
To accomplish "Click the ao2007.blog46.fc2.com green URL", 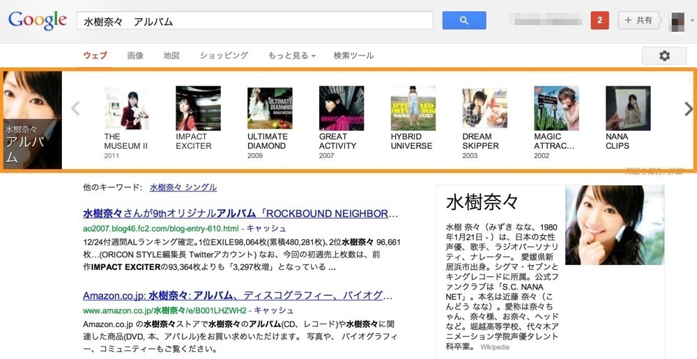I will coord(161,228).
